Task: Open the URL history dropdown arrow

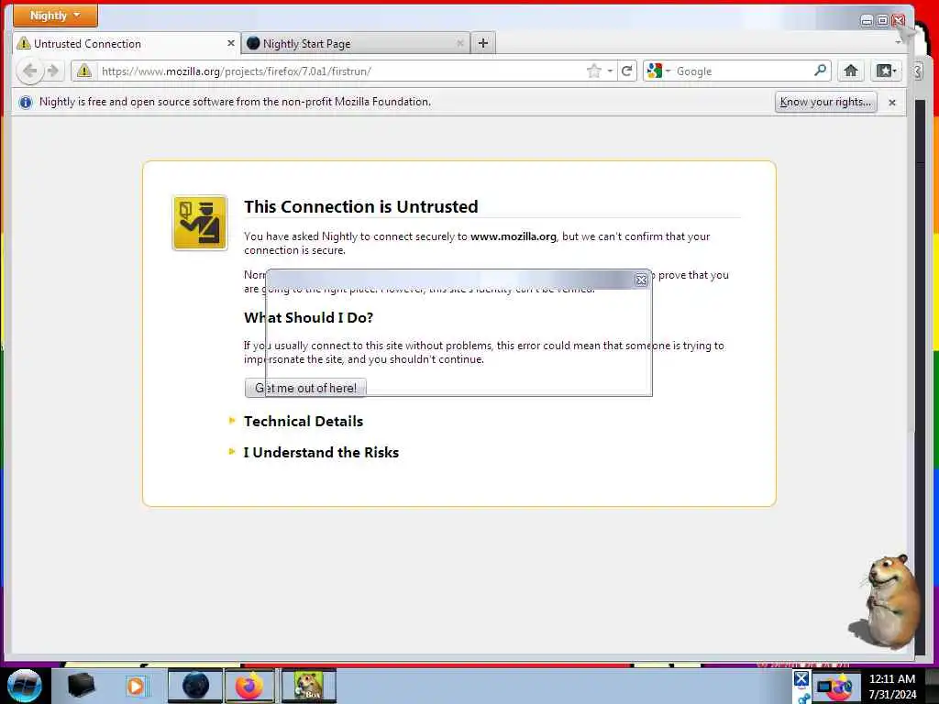Action: 610,71
